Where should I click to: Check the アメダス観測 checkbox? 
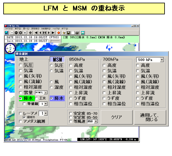[20, 121]
